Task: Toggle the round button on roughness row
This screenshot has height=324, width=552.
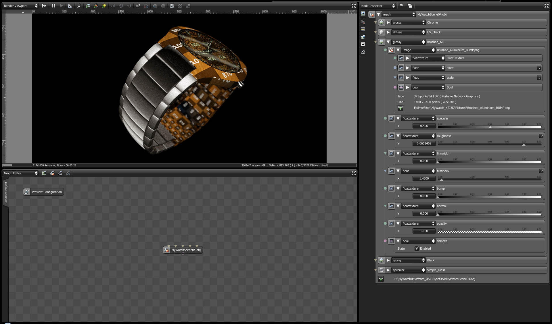Action: point(541,136)
